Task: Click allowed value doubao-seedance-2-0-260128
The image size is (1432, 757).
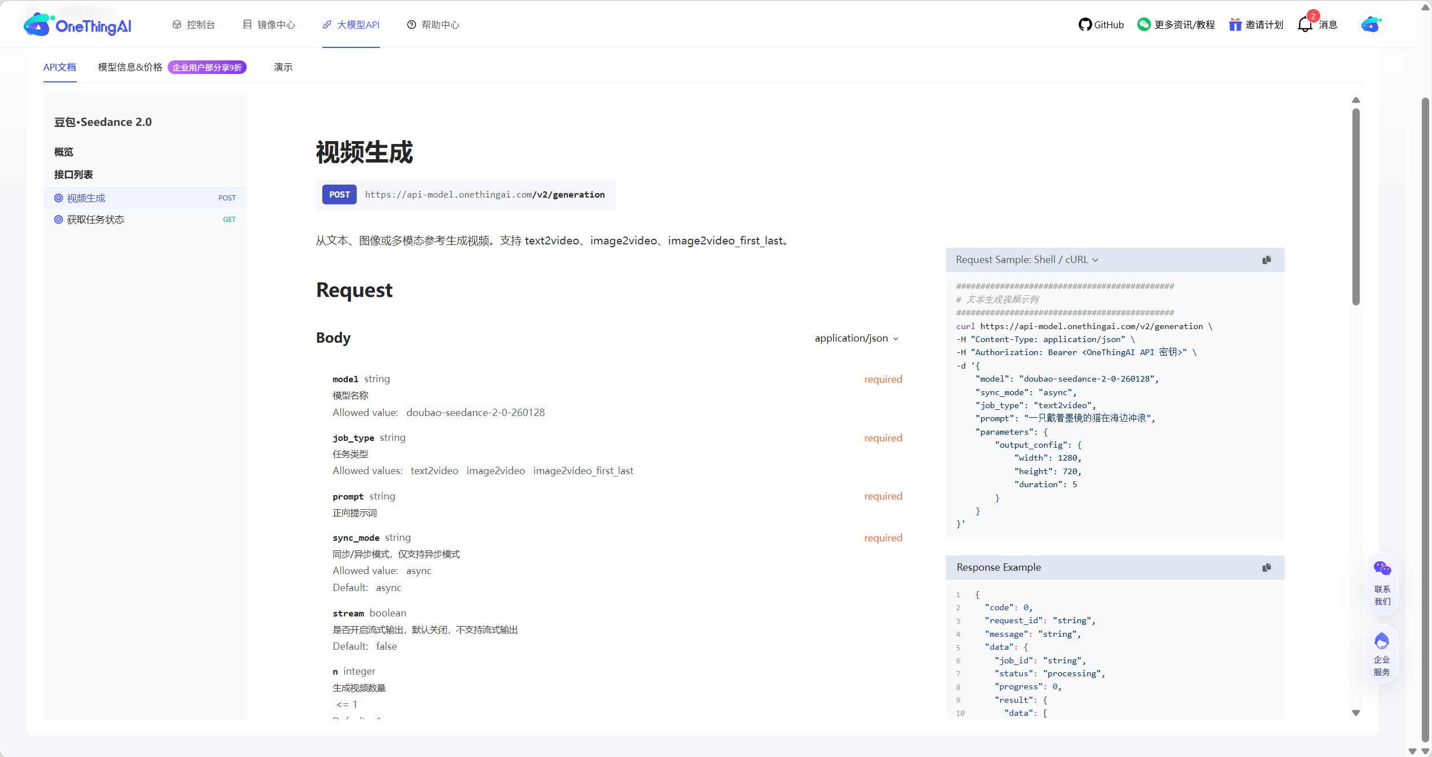Action: (x=475, y=413)
